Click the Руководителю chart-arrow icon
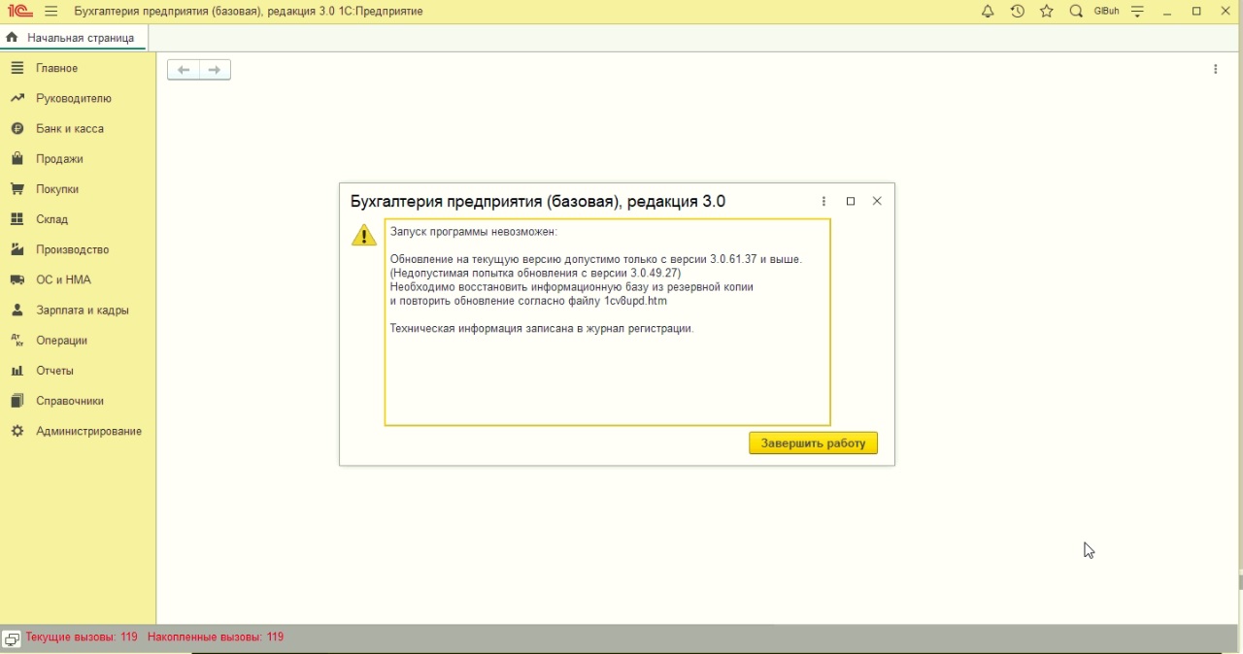The image size is (1243, 654). tap(17, 98)
